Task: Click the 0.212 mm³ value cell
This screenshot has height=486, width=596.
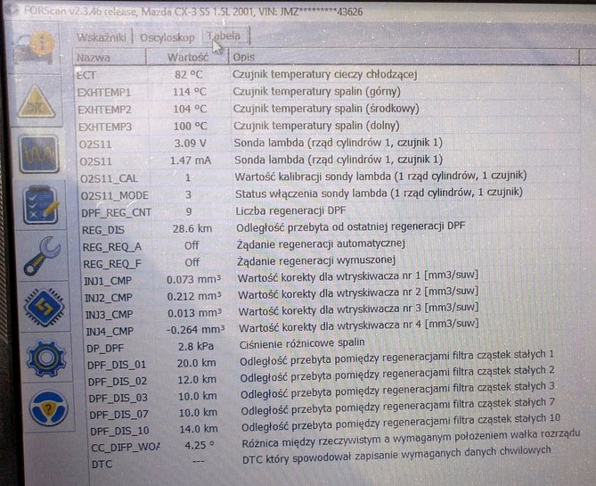Action: click(194, 296)
